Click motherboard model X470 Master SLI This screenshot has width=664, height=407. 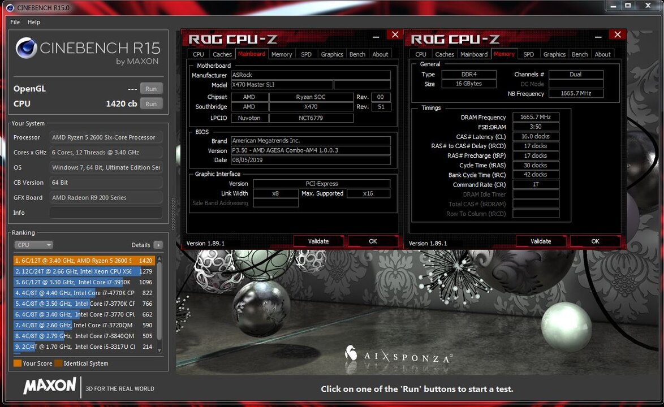282,85
